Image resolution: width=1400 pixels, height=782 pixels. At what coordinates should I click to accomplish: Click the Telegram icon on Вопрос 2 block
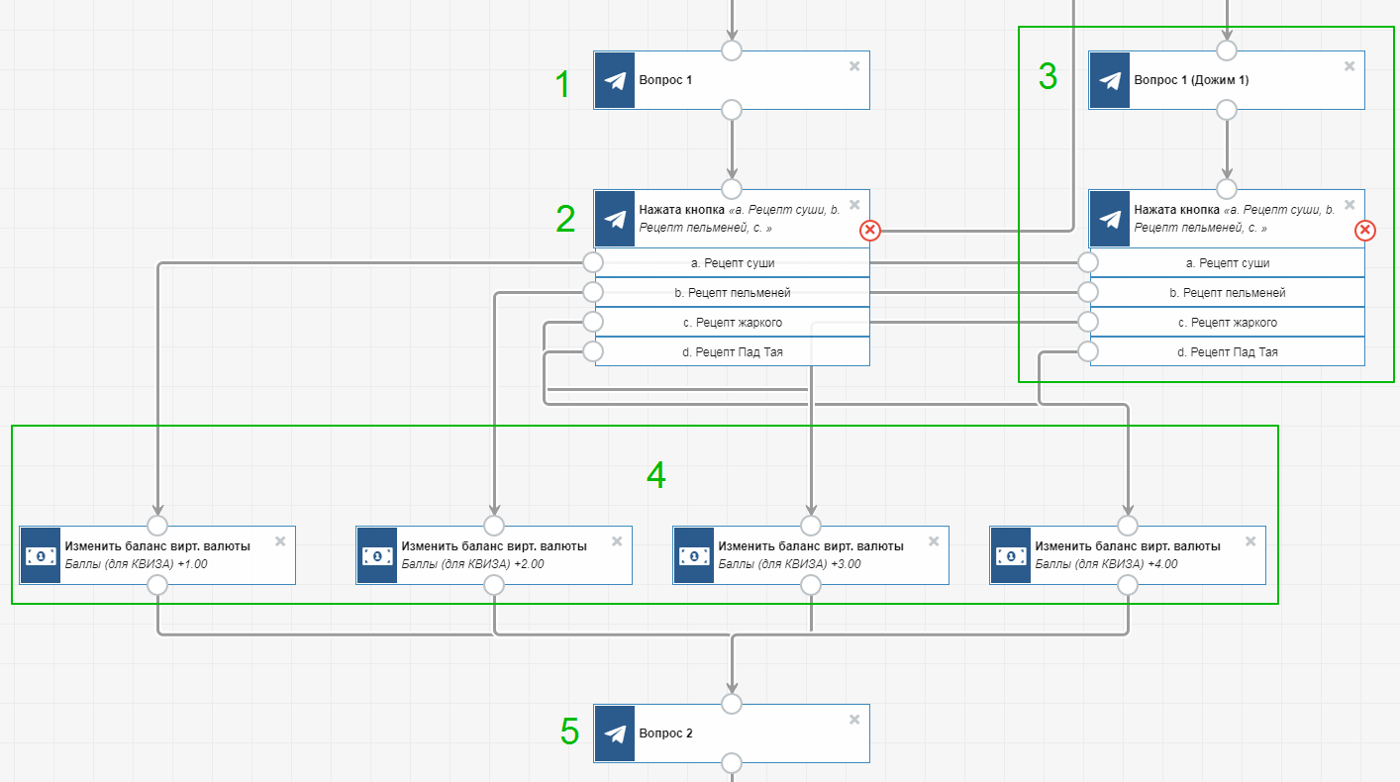[x=615, y=733]
